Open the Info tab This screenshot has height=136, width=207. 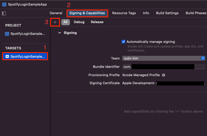[x=146, y=13]
